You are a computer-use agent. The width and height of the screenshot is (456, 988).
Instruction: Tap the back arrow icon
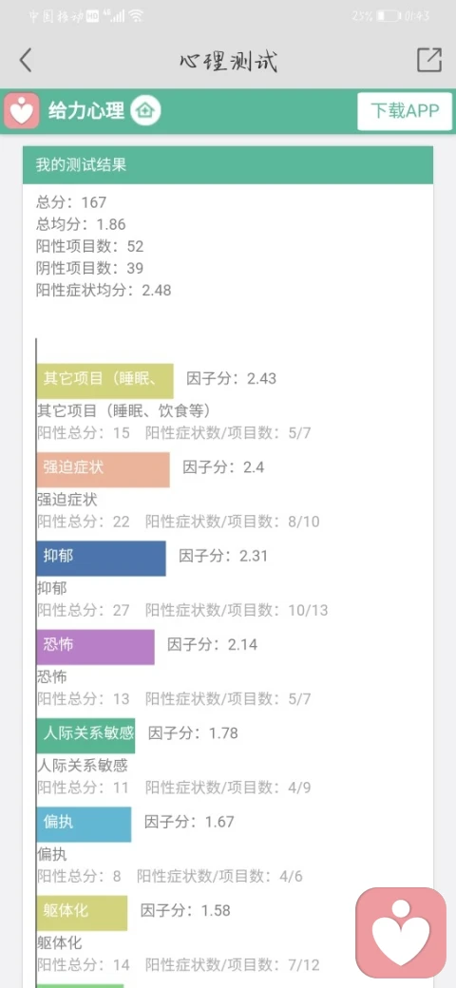coord(26,61)
